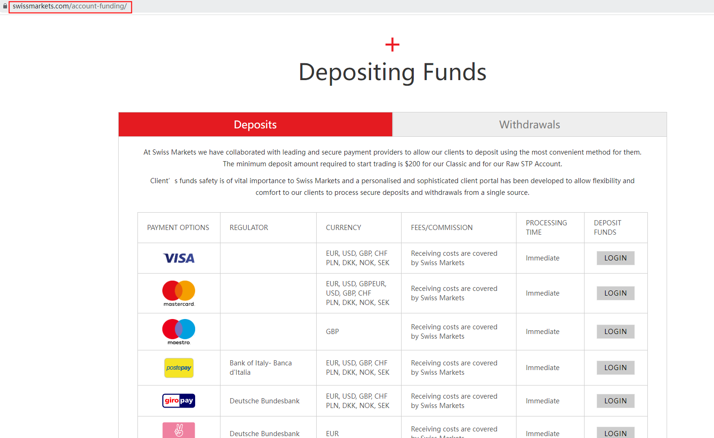Viewport: 714px width, 438px height.
Task: Choose the Maestro logo
Action: [179, 332]
